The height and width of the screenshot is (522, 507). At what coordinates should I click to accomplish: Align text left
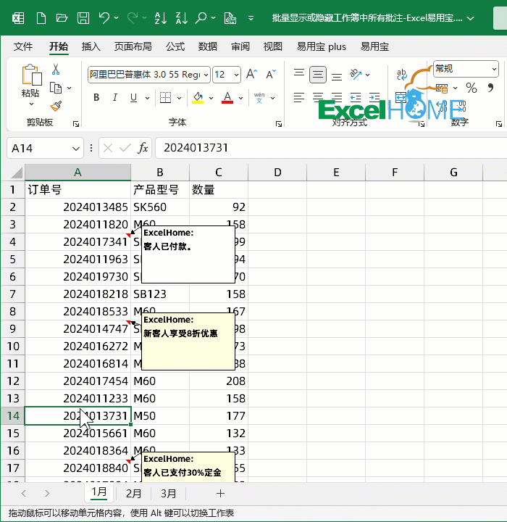[299, 98]
